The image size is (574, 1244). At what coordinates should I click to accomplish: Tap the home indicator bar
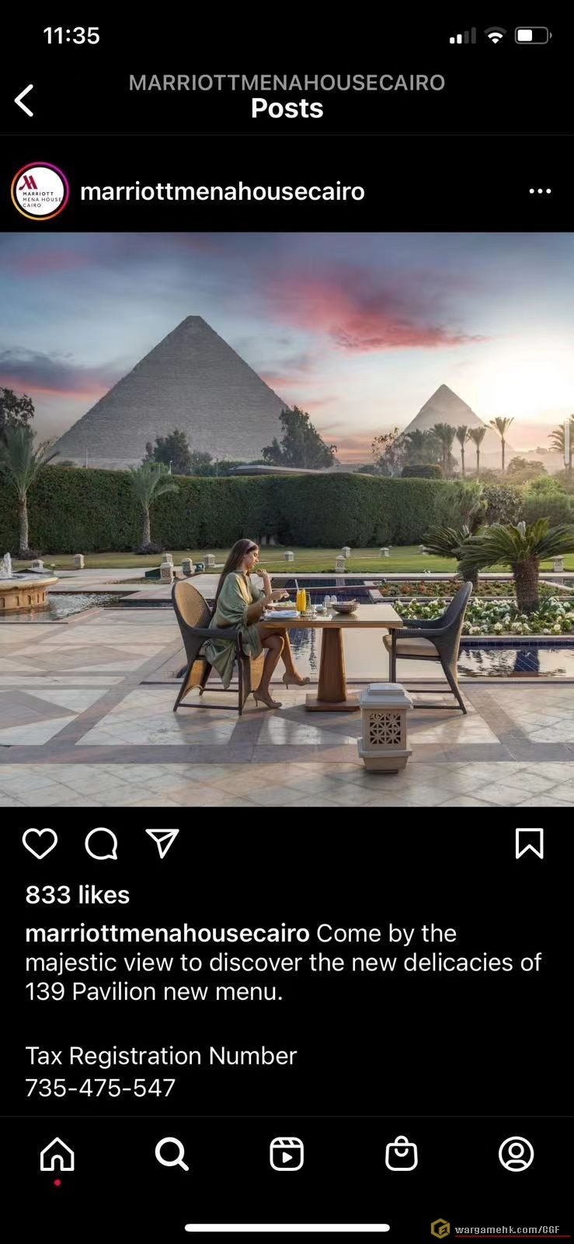tap(287, 1228)
